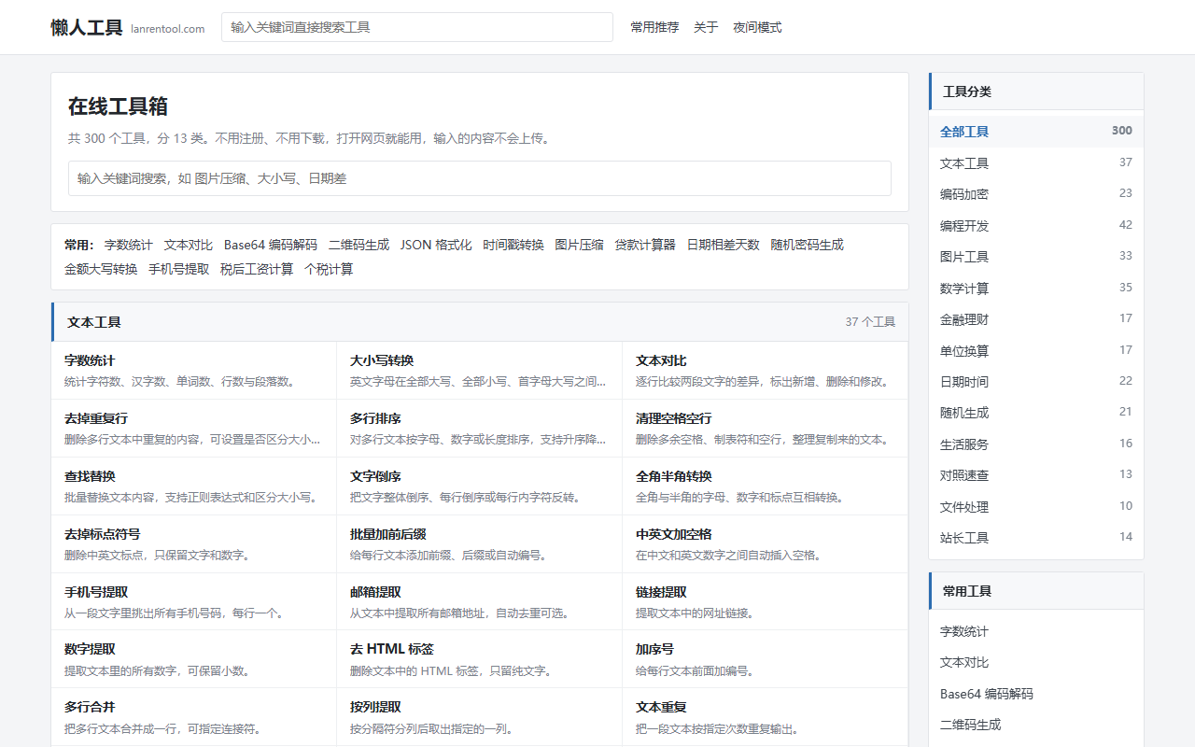
Task: Open the 去掉重复行 tool card
Action: [x=193, y=429]
